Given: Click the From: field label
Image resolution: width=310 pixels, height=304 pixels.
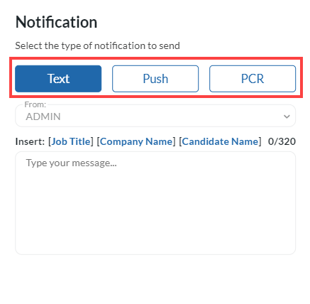Looking at the screenshot, I should point(35,104).
